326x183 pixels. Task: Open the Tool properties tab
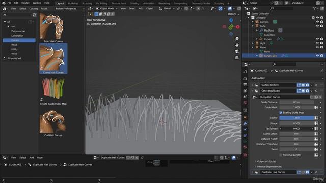246,71
